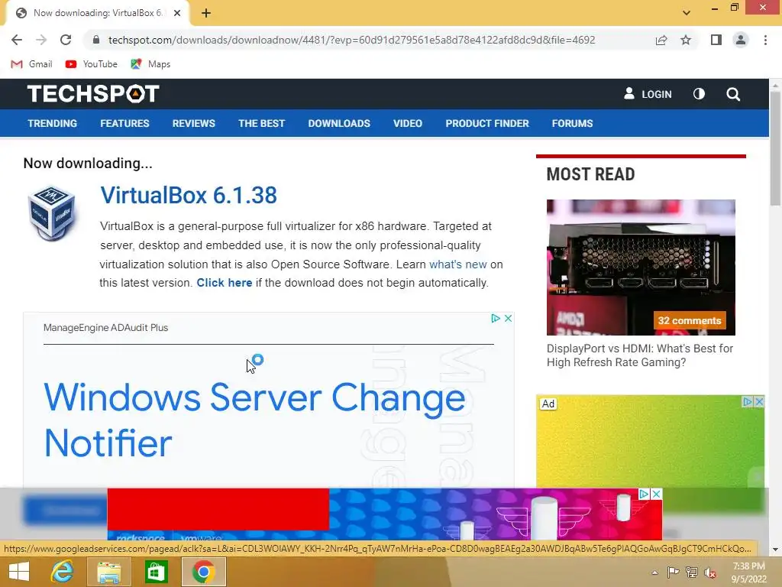Go to TechSpot home via logo
The height and width of the screenshot is (587, 782).
[93, 94]
